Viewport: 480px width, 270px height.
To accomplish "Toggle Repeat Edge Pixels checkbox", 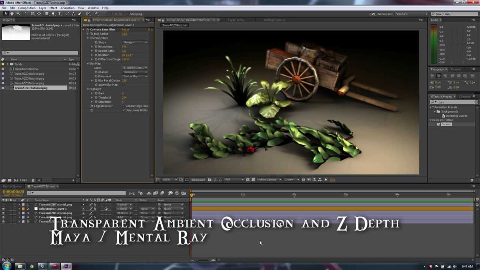I will click(x=123, y=106).
